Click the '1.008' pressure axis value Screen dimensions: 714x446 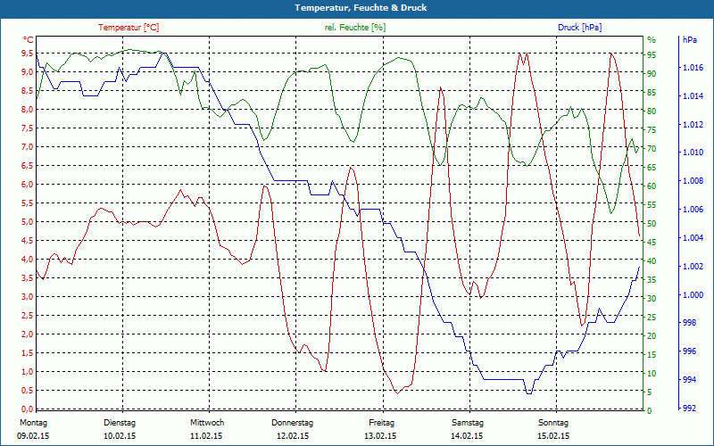coord(693,181)
